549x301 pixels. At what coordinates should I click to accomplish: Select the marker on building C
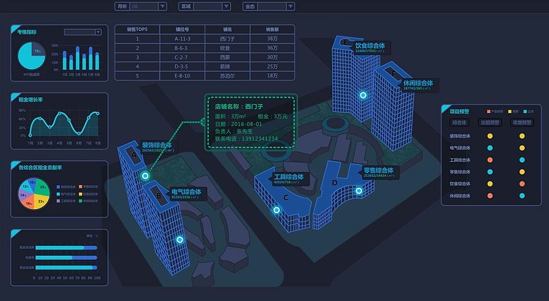coord(277,210)
